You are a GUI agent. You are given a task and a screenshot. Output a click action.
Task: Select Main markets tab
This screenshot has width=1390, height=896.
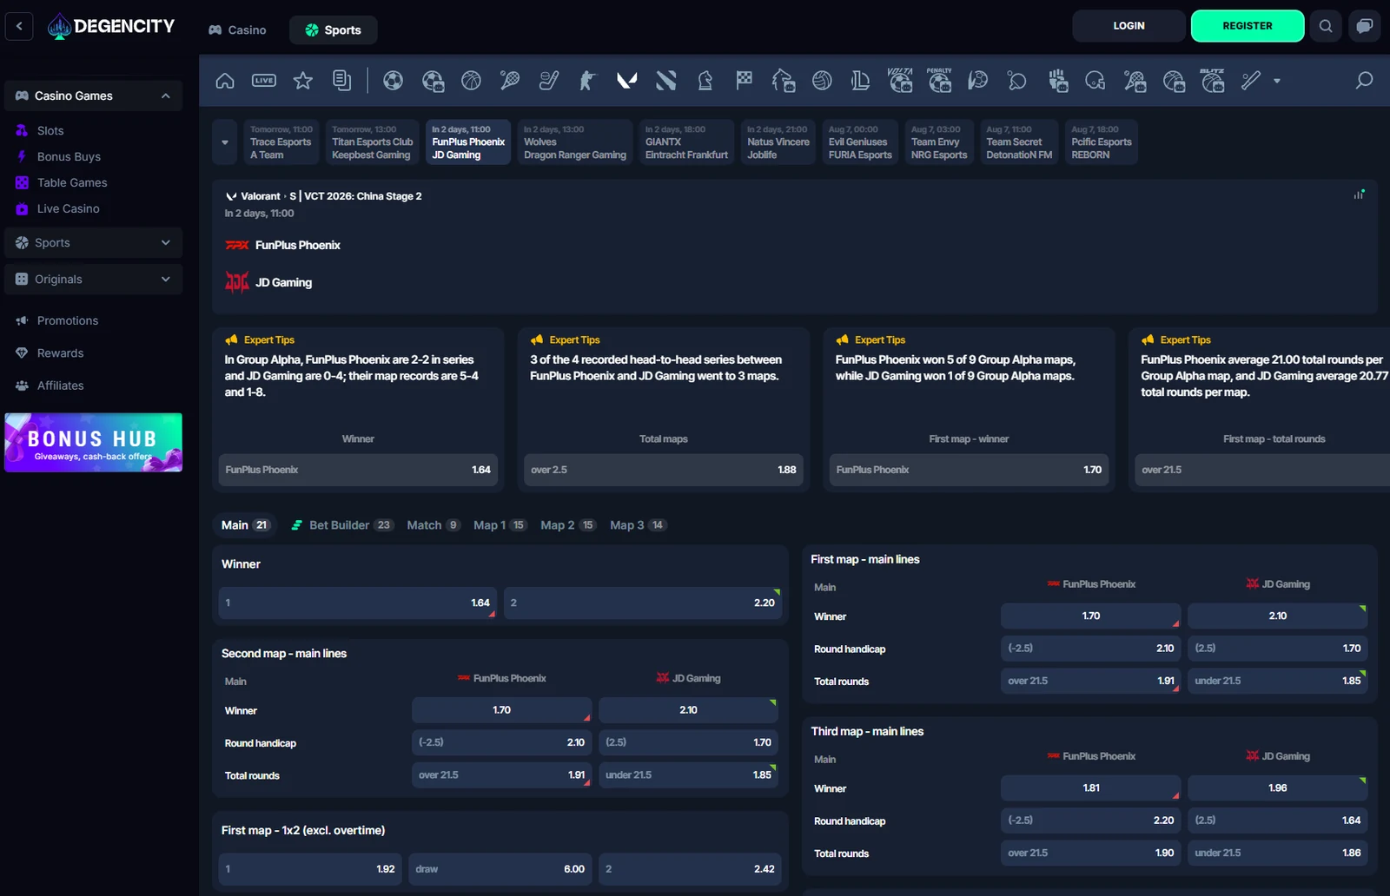point(246,524)
